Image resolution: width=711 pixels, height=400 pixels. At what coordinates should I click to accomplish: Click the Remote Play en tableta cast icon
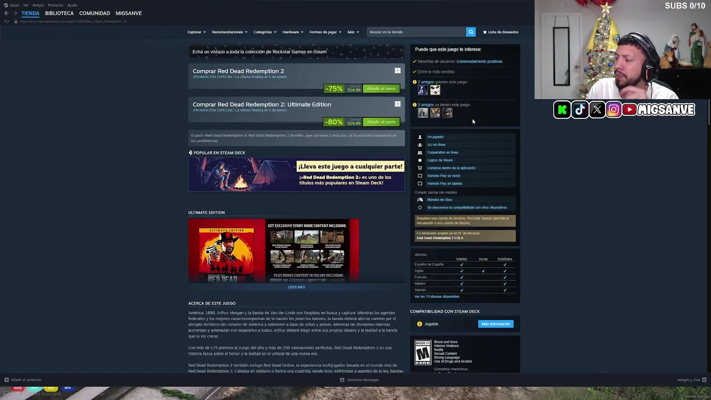420,183
